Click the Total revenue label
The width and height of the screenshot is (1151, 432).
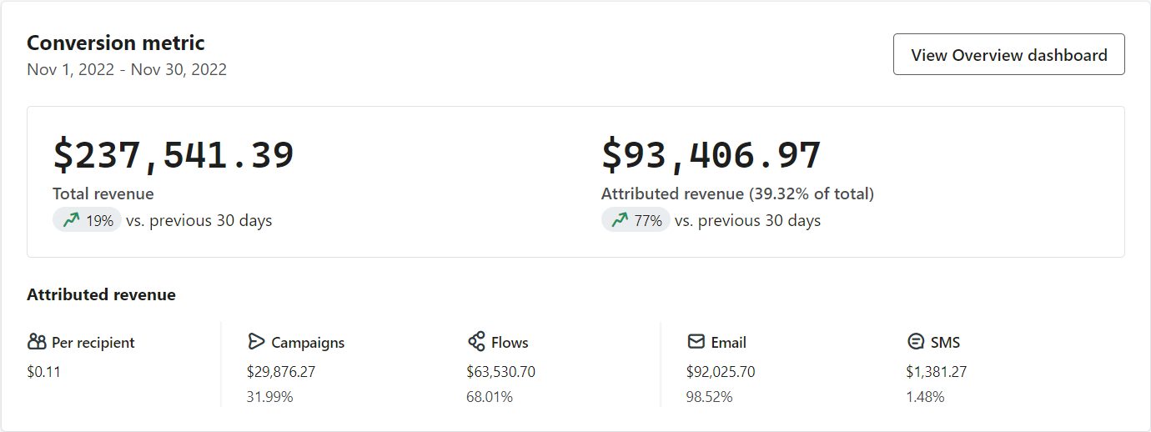point(103,193)
